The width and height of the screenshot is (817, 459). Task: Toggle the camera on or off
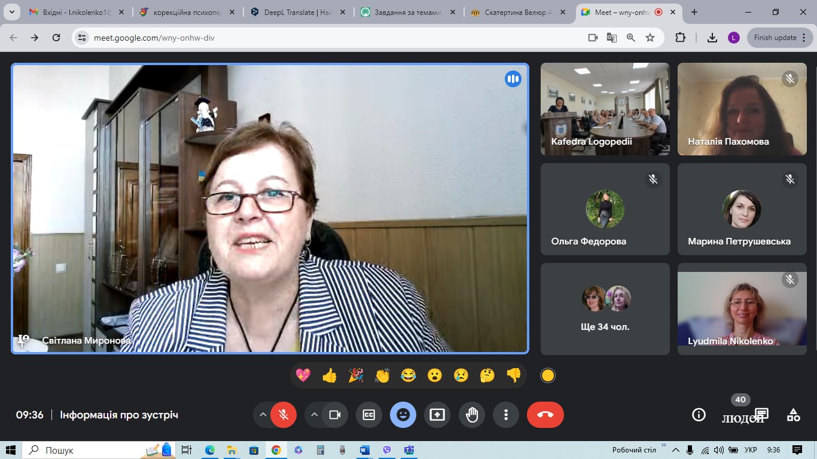click(x=335, y=415)
